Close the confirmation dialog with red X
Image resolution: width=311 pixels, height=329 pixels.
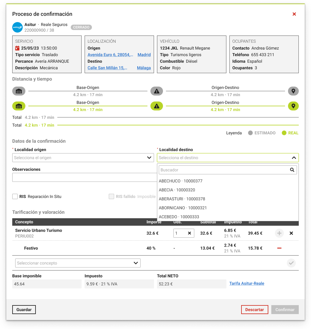click(294, 14)
